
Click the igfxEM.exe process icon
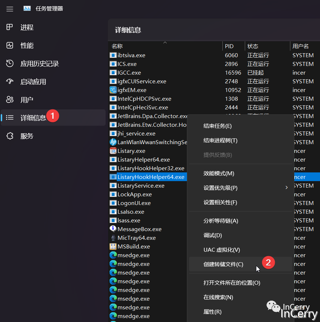[x=113, y=90]
